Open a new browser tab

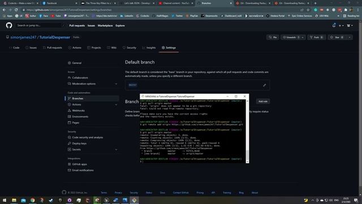pos(316,3)
